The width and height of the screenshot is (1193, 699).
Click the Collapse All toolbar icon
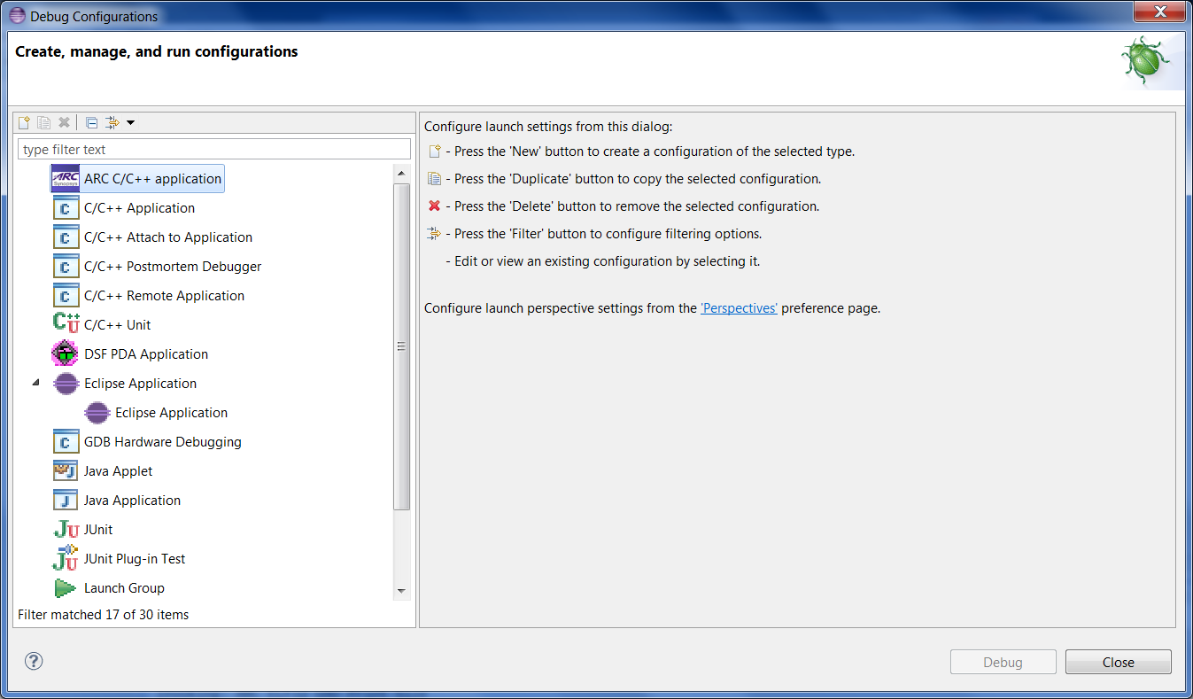pyautogui.click(x=91, y=122)
